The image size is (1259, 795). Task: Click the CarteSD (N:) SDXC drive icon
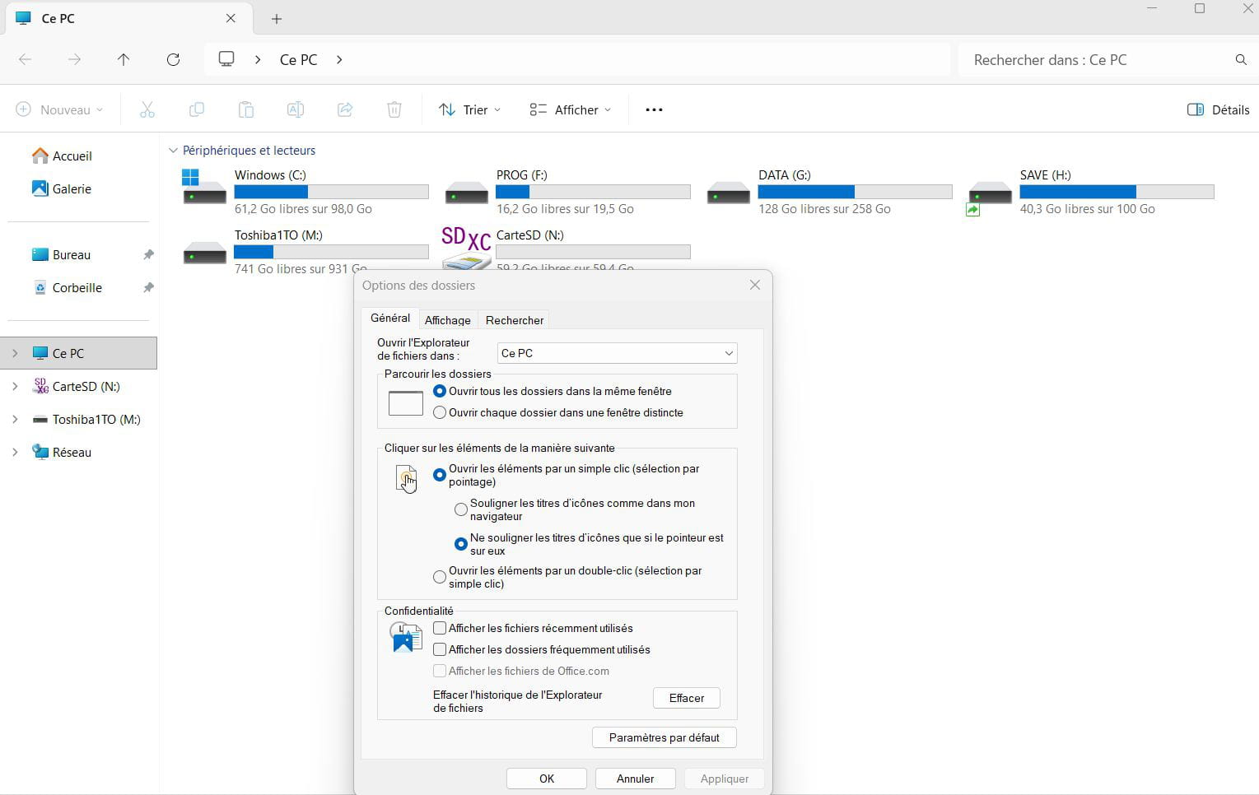coord(466,247)
